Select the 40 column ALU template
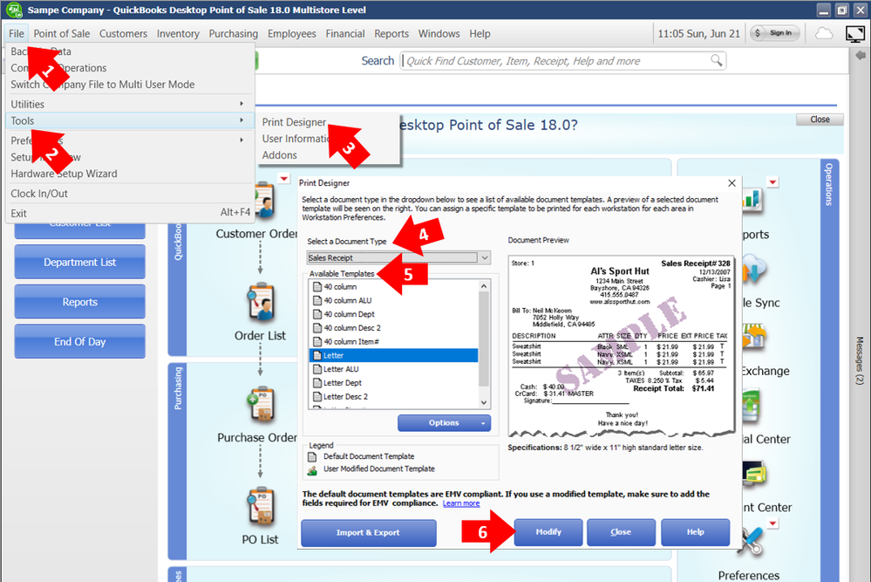 (393, 301)
